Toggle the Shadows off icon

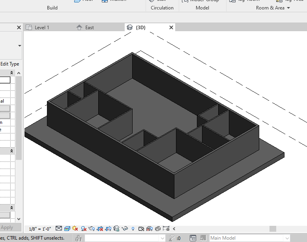coord(84,229)
